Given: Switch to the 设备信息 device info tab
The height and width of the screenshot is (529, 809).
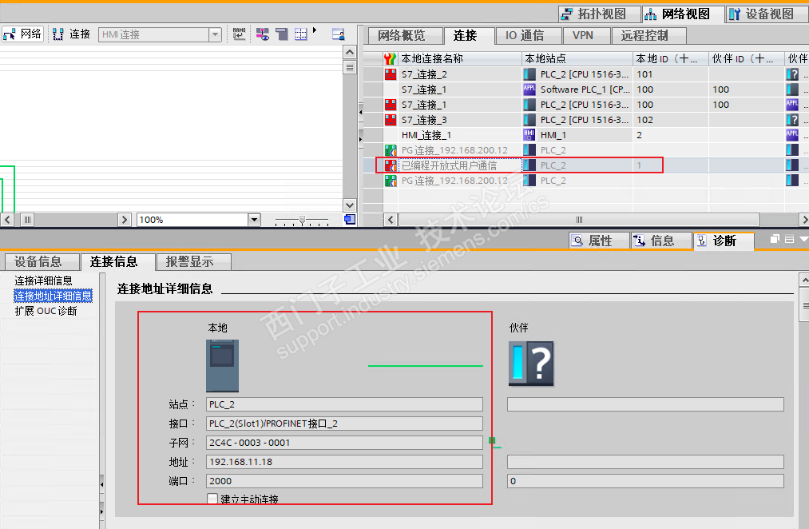Looking at the screenshot, I should (x=42, y=262).
